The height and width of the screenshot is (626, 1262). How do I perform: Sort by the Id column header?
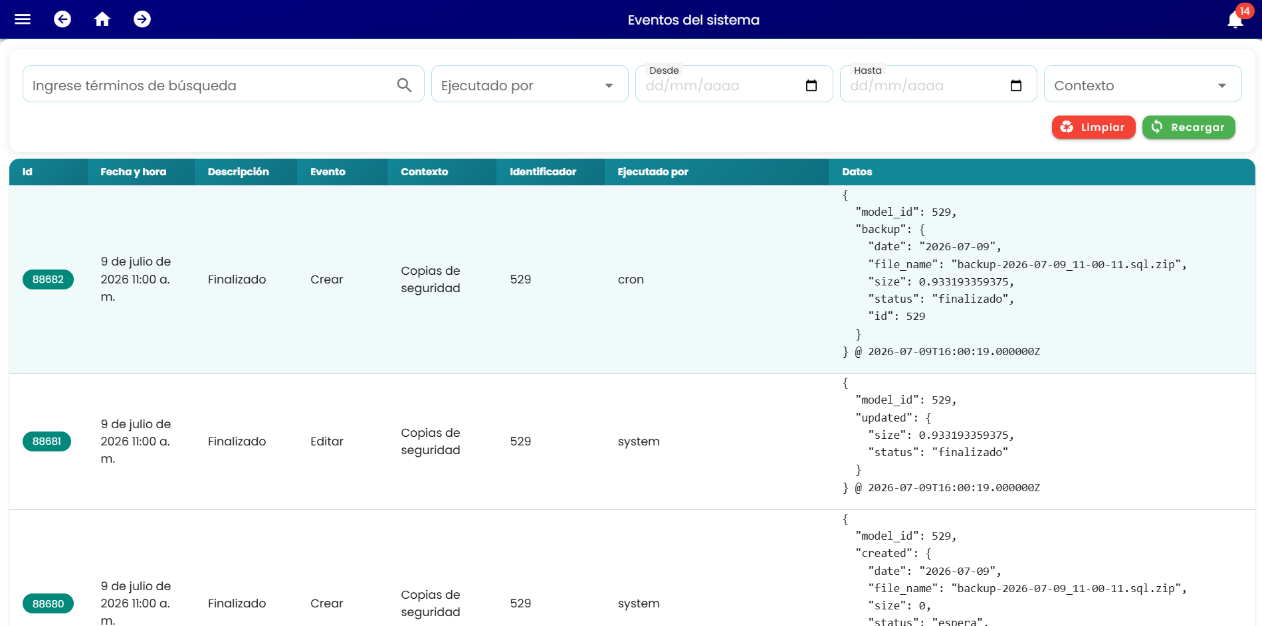coord(27,172)
